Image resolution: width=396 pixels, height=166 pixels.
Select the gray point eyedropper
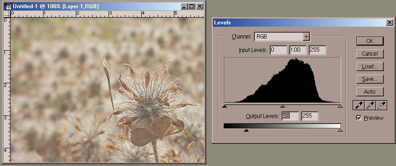click(x=370, y=105)
